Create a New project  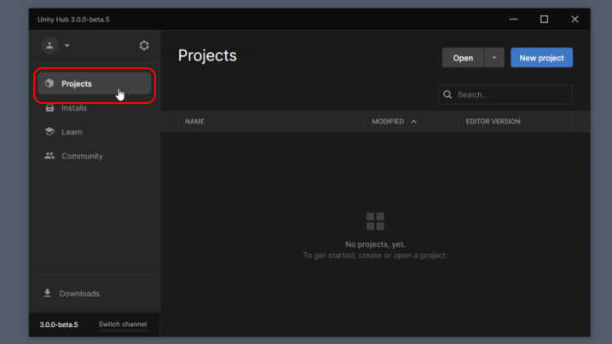[542, 58]
